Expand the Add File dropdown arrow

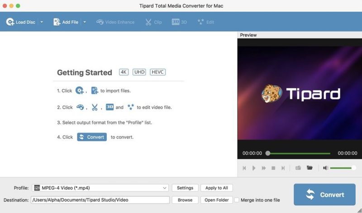click(x=85, y=22)
